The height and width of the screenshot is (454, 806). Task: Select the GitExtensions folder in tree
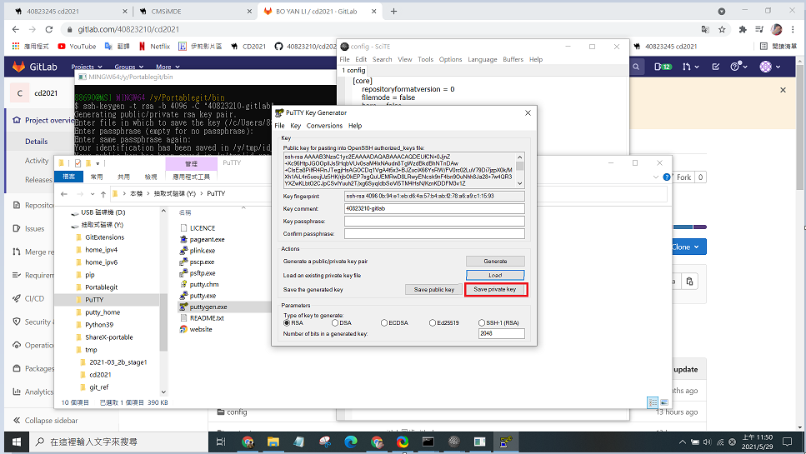(105, 237)
